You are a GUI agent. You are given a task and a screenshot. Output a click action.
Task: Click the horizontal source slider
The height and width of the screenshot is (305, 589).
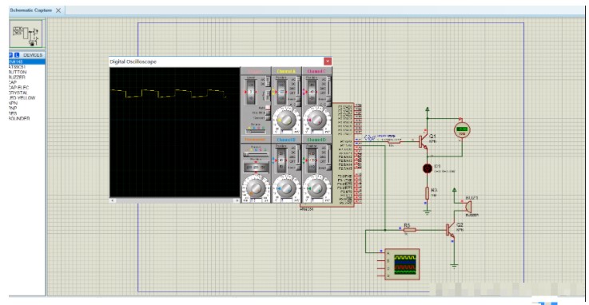point(256,154)
